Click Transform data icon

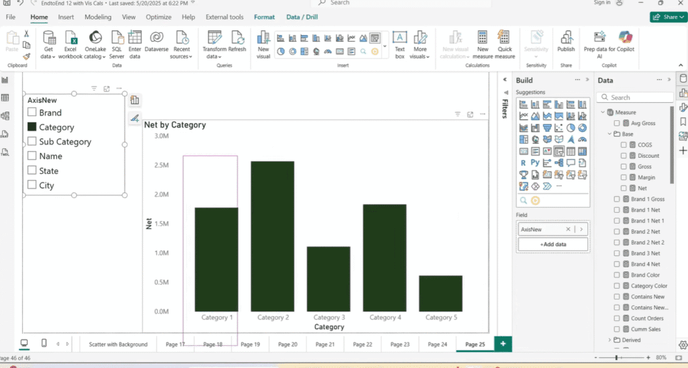214,38
